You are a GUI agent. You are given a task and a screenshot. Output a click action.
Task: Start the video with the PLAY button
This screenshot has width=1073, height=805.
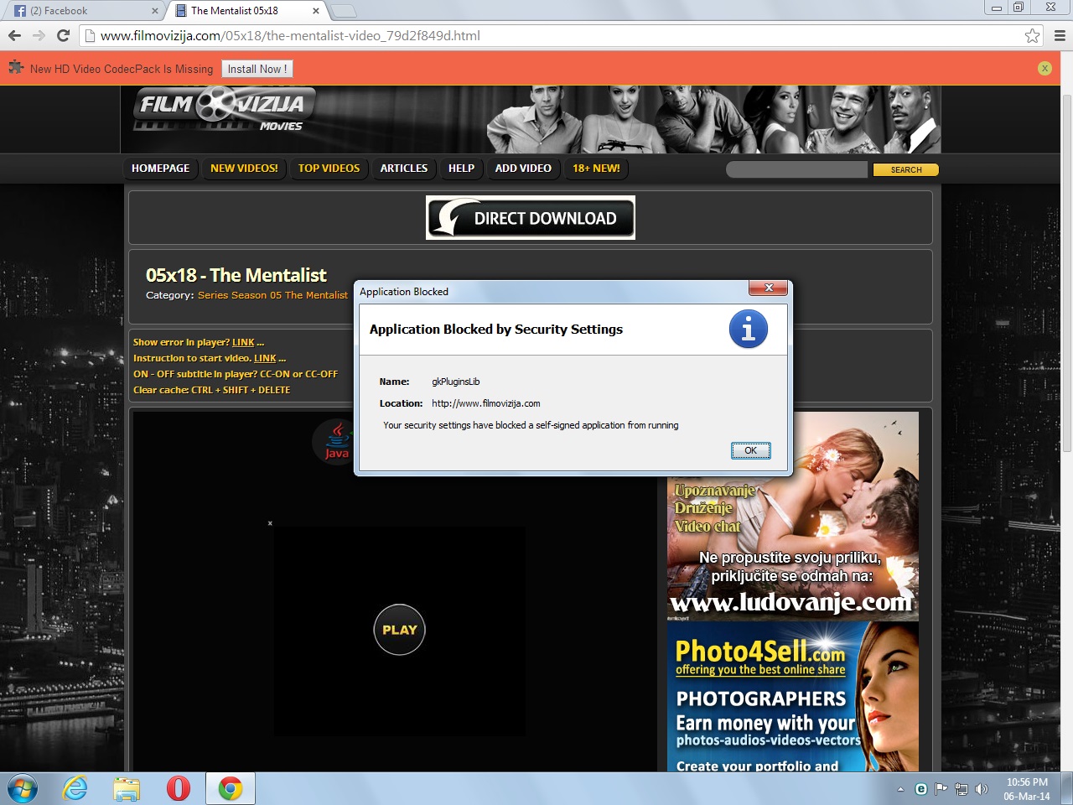(x=399, y=630)
